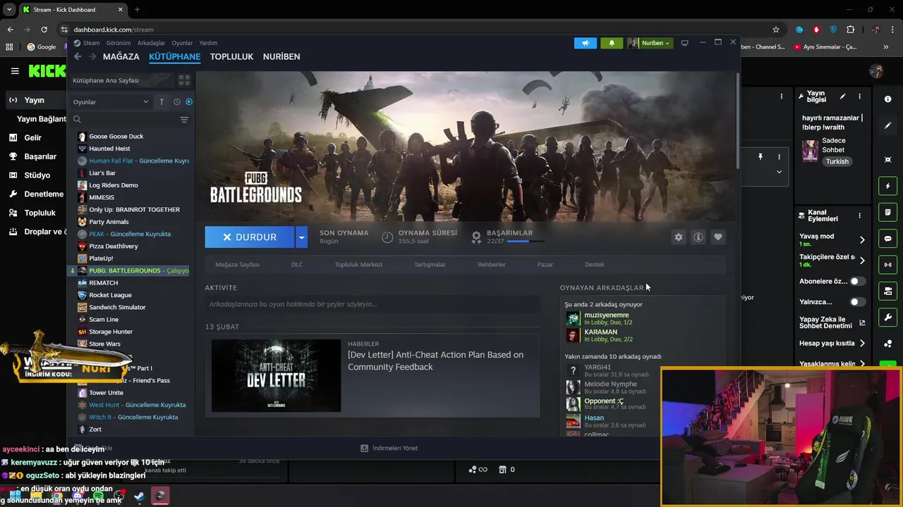Toggle Yalnızca emote chat switch

(x=857, y=302)
